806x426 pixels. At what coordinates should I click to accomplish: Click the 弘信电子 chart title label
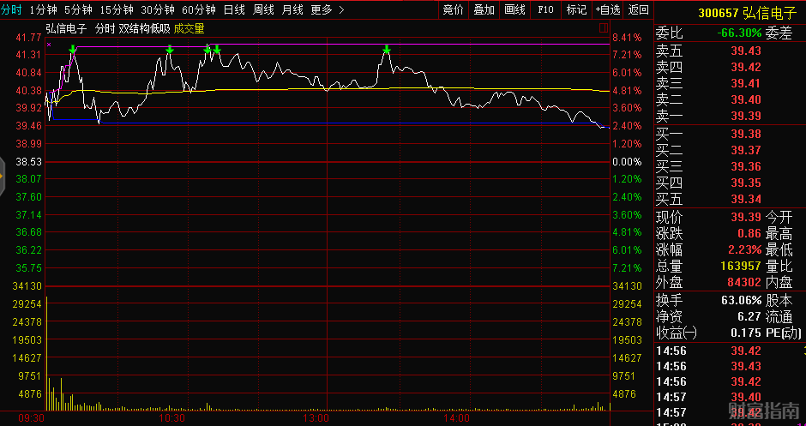pyautogui.click(x=66, y=29)
